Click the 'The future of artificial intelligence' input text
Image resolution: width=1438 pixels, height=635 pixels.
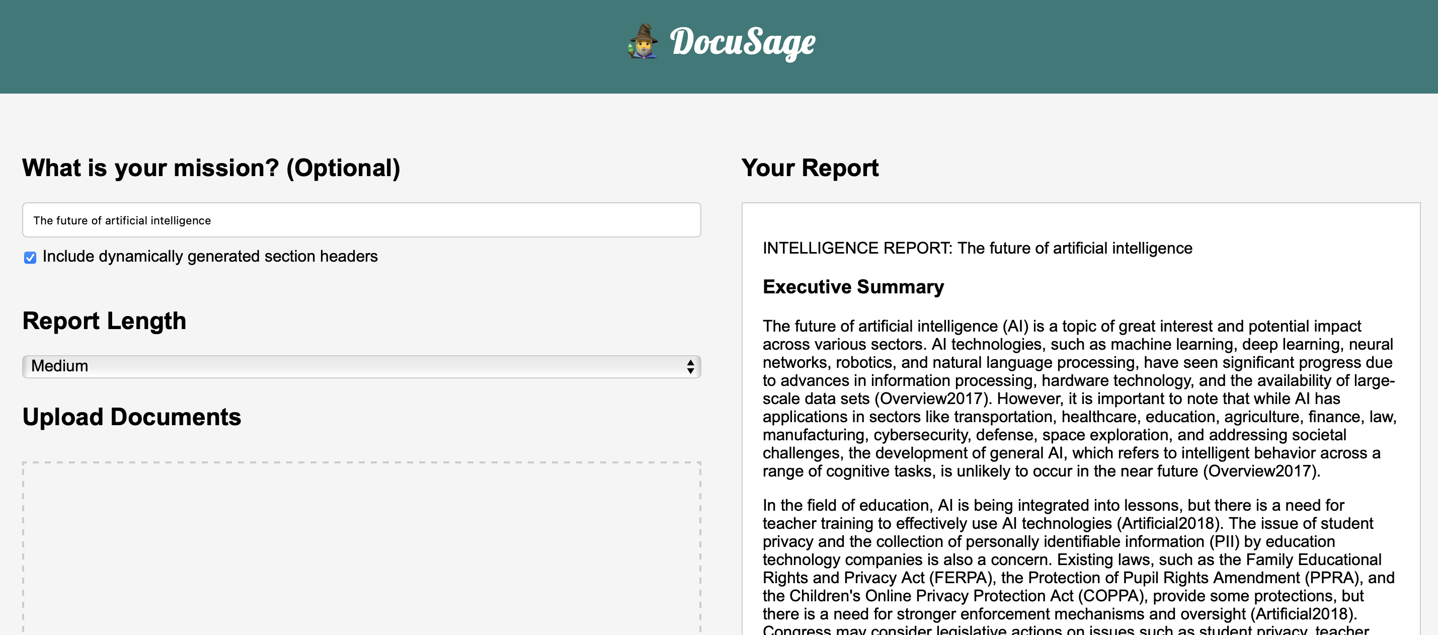click(x=122, y=220)
